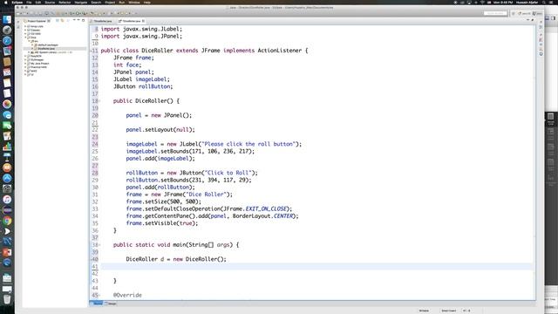Maximize the Project Explorer view
The image size is (558, 314).
click(84, 20)
